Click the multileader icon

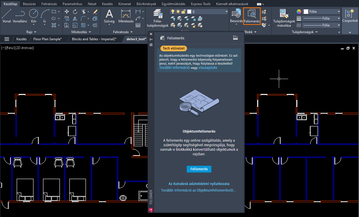(138, 18)
